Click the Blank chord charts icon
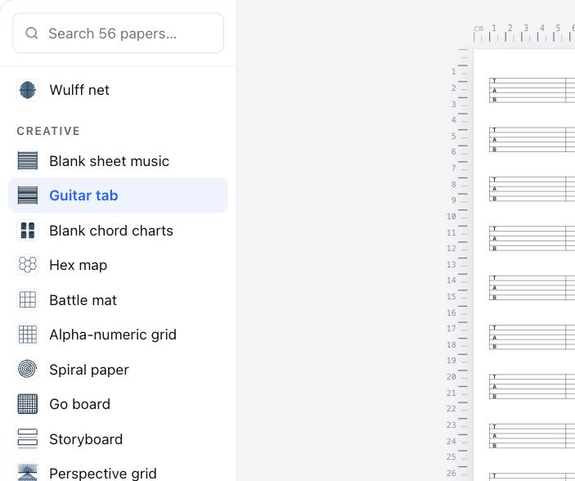Screen dimensions: 575x481 coord(28,231)
